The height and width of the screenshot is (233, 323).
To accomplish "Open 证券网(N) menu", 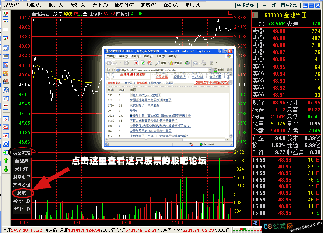I will pos(124,4).
